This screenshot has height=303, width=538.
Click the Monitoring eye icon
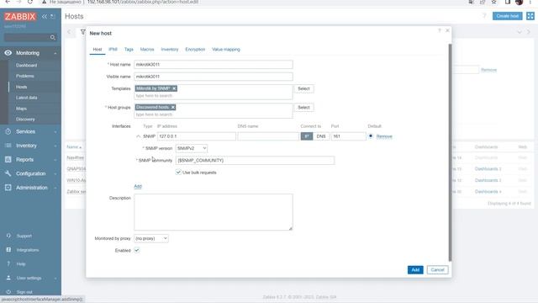pos(8,52)
